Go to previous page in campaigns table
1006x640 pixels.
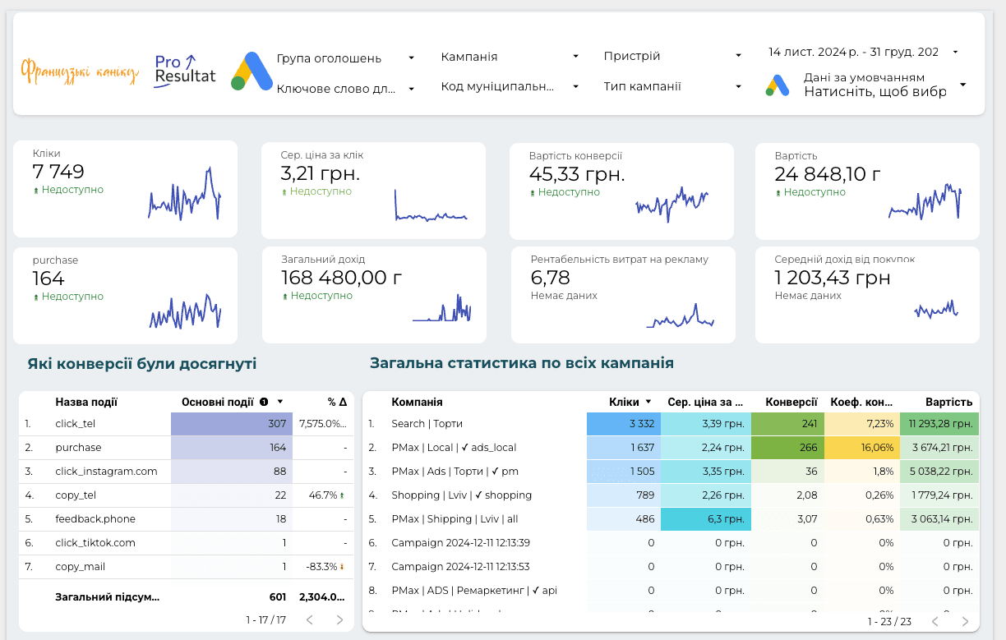935,622
